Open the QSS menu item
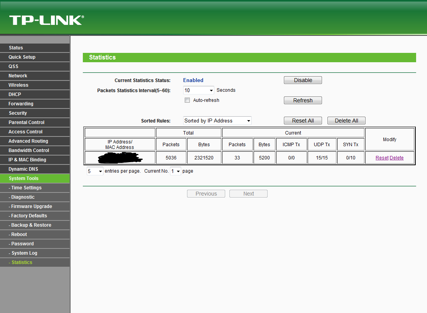427x313 pixels. [x=35, y=66]
